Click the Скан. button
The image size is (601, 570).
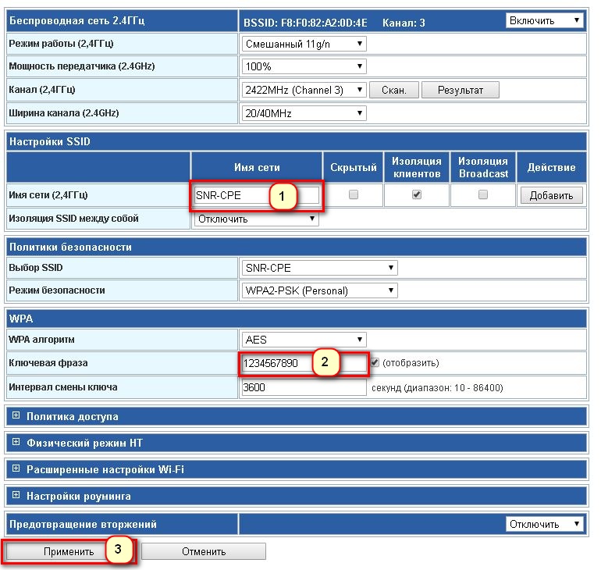click(x=393, y=91)
